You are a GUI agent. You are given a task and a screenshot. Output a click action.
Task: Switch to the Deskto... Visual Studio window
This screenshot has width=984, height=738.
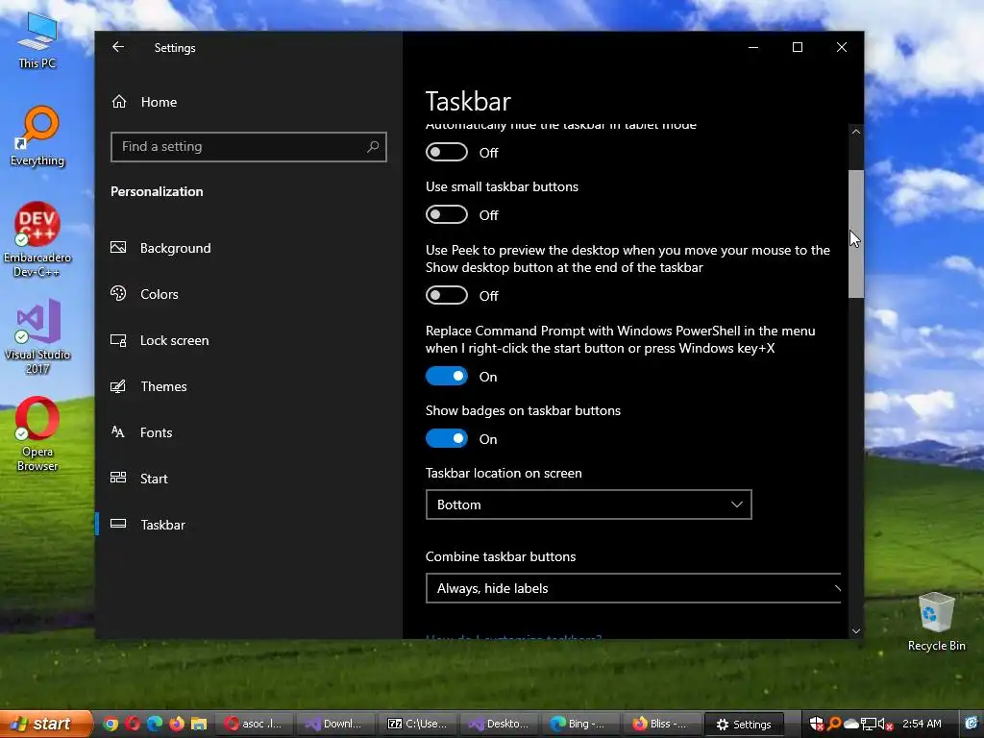(500, 725)
